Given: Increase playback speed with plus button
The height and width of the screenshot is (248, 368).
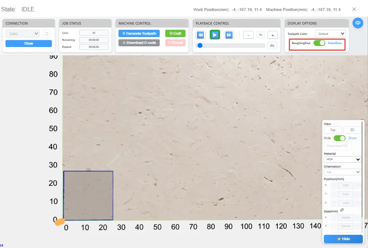Looking at the screenshot, I should coord(272,35).
